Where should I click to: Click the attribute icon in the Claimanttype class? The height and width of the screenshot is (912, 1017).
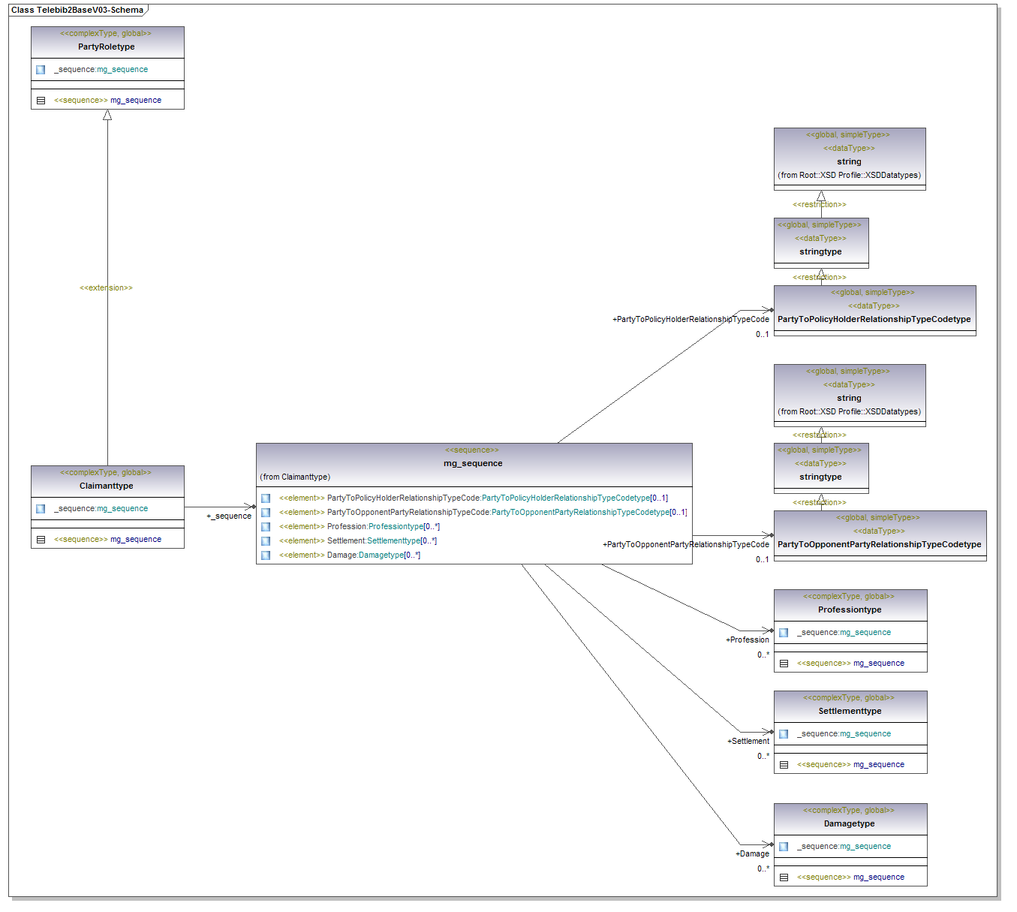(41, 509)
